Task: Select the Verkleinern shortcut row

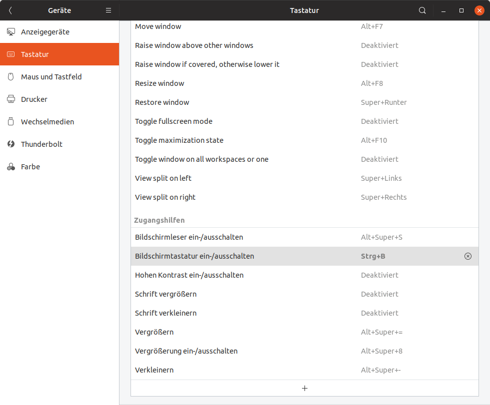Action: (304, 370)
